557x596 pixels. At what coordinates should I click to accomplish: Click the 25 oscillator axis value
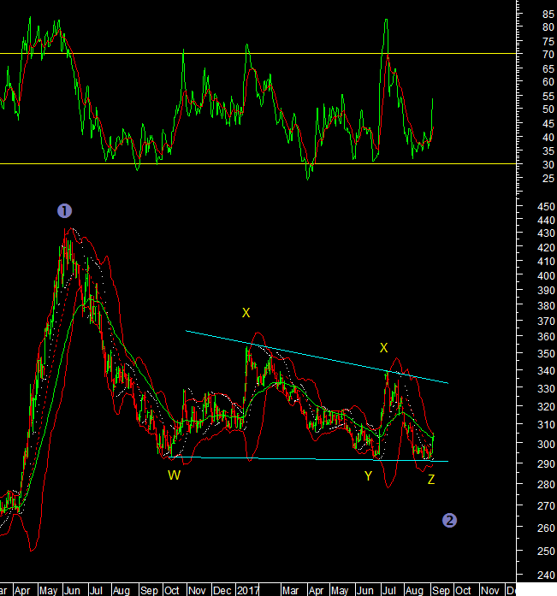click(x=548, y=178)
